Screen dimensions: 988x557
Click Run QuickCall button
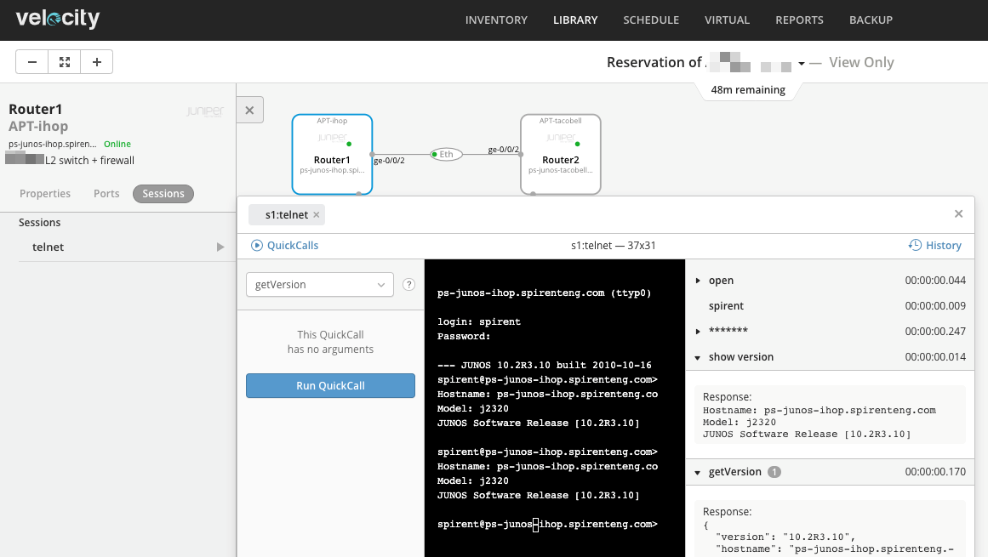click(x=331, y=386)
